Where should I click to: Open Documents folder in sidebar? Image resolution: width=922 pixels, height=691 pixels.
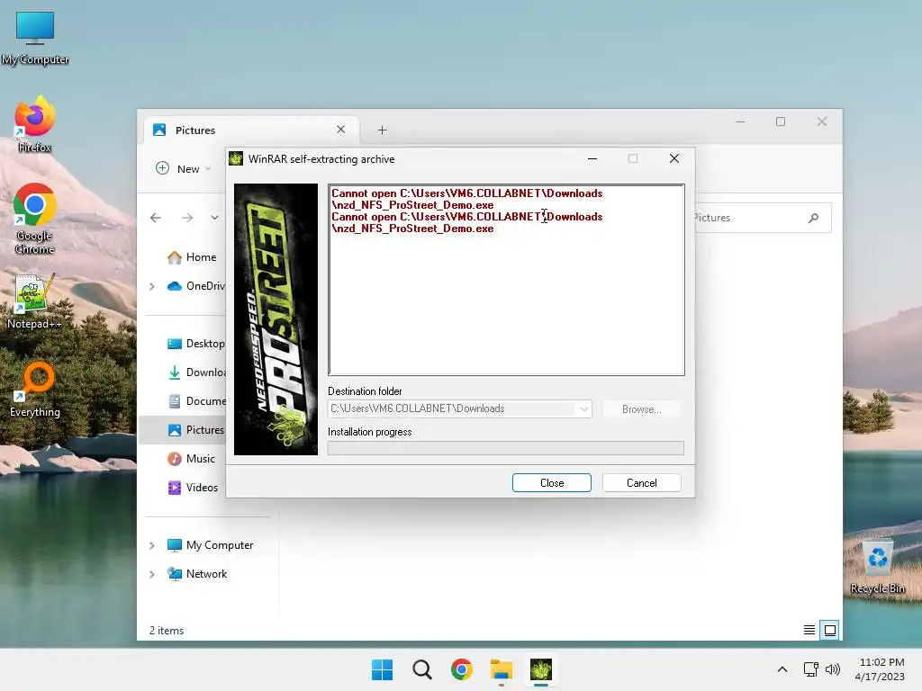tap(196, 401)
